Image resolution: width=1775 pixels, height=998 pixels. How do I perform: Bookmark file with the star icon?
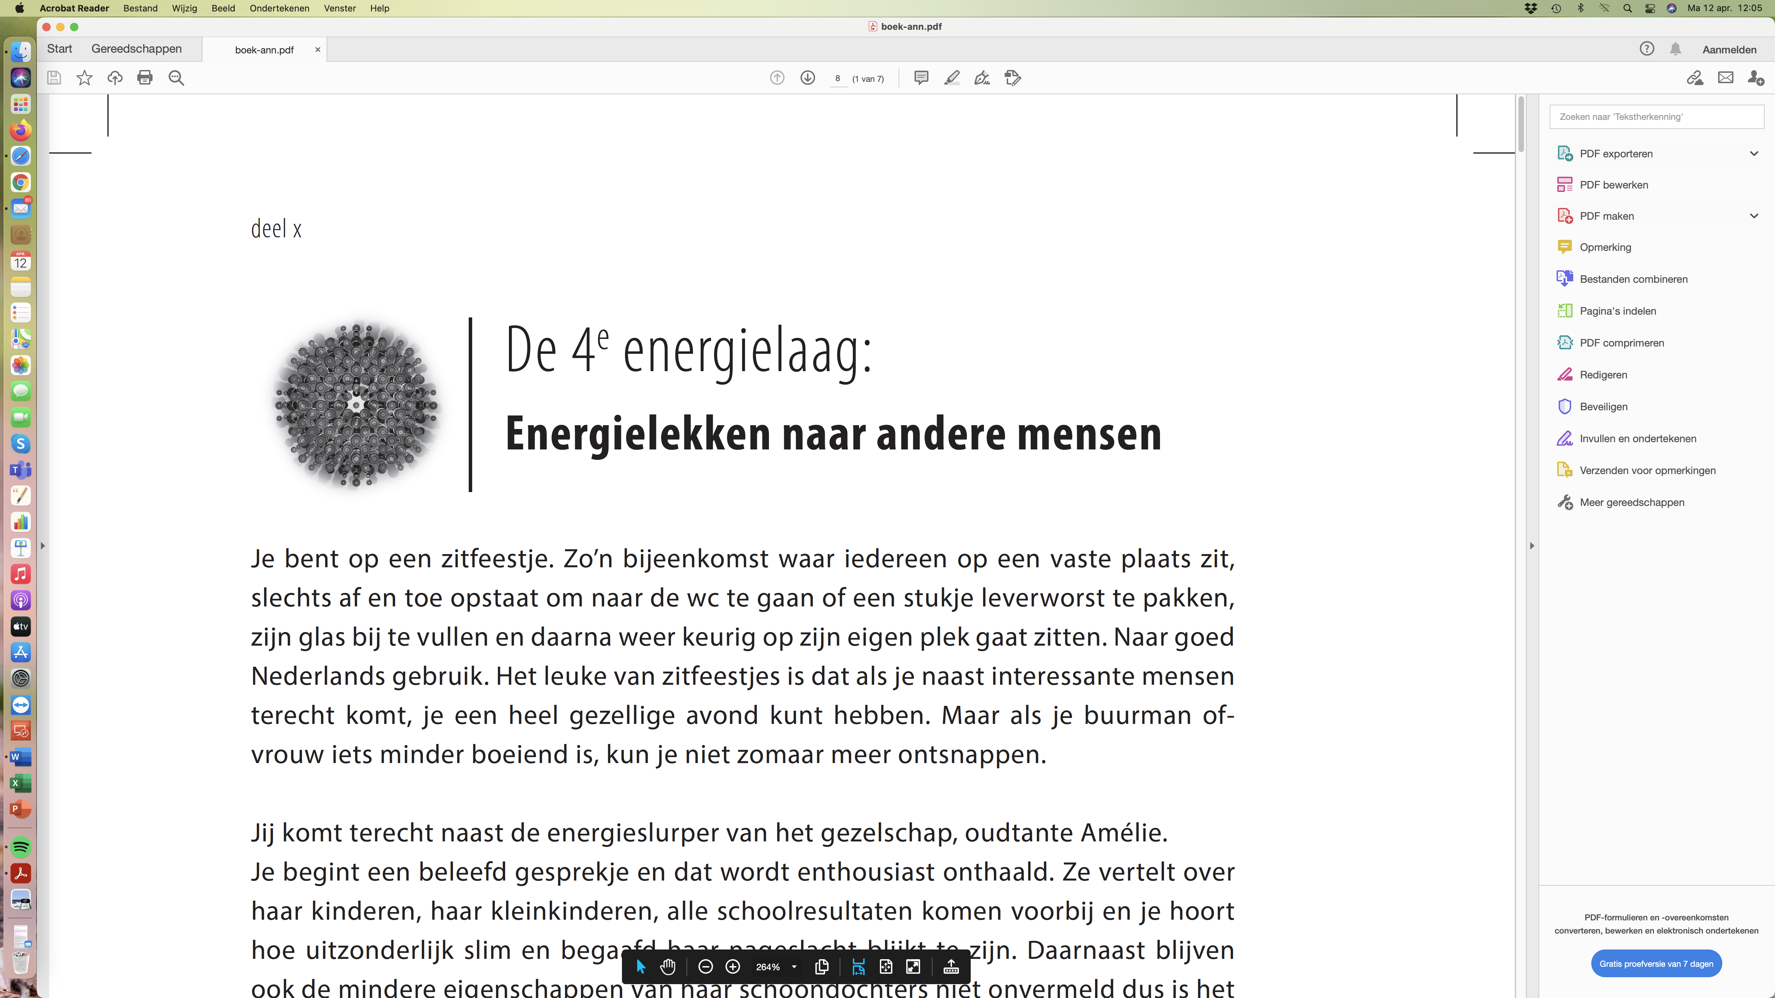(x=84, y=78)
